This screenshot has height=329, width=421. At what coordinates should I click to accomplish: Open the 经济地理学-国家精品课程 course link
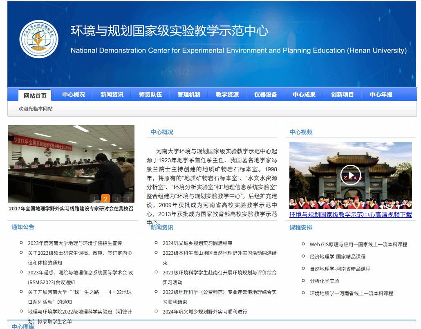point(338,256)
